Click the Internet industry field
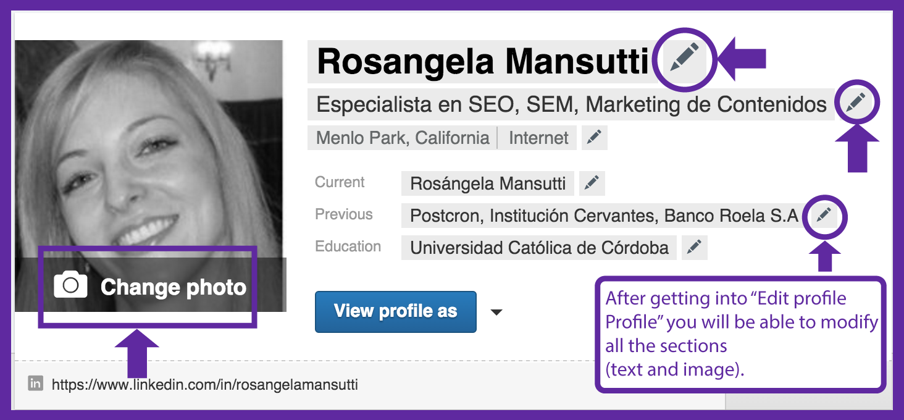This screenshot has height=420, width=904. pyautogui.click(x=538, y=138)
